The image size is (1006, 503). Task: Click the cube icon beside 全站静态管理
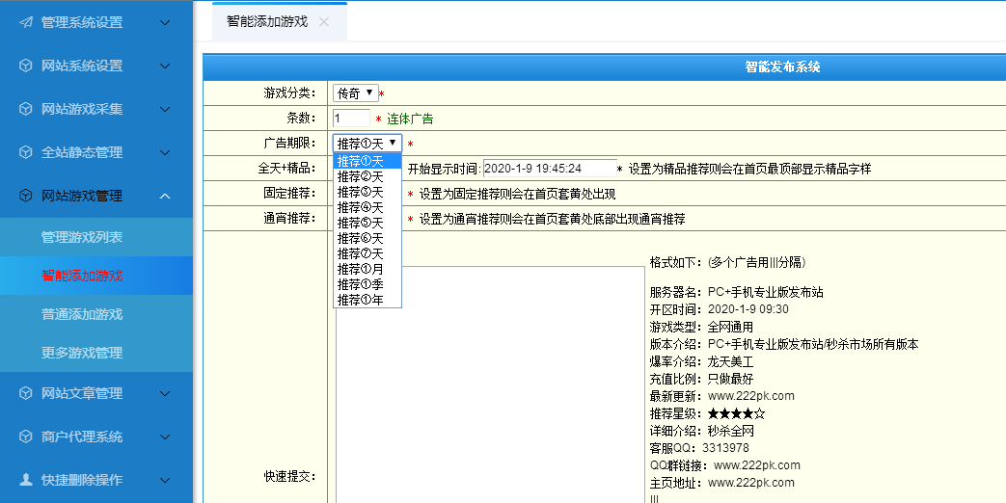(26, 152)
